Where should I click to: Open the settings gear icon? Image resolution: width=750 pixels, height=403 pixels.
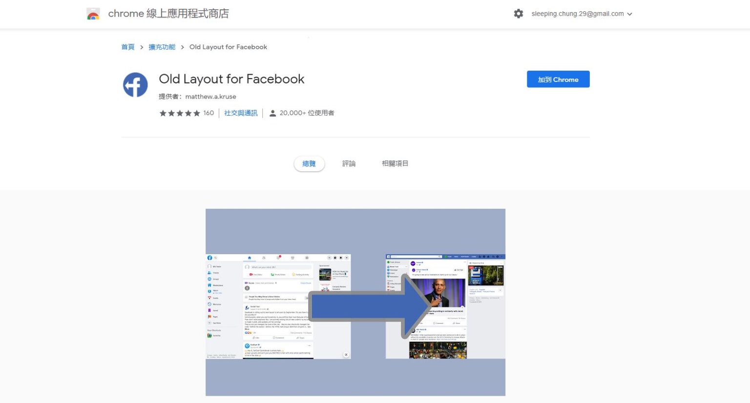(x=519, y=14)
